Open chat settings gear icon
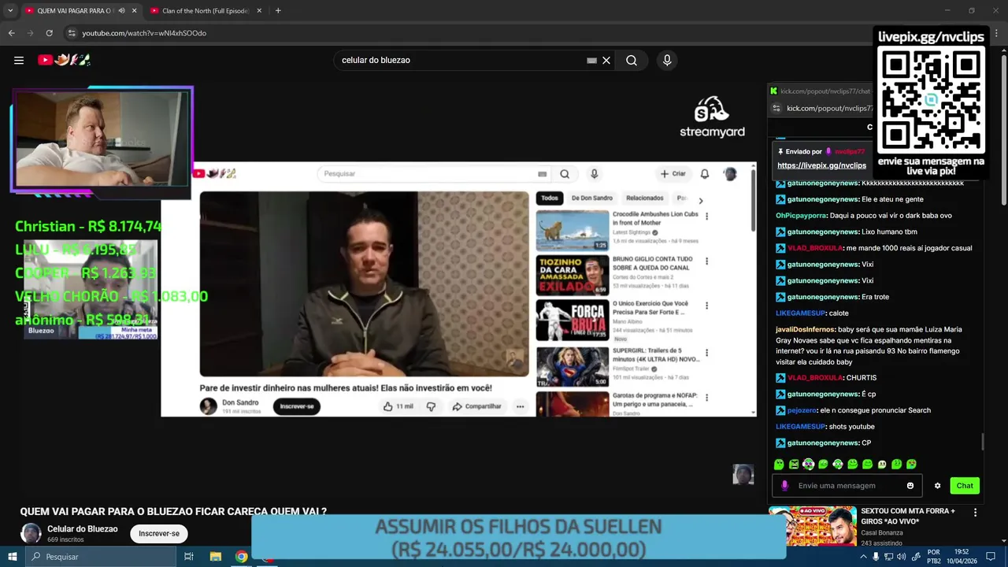The width and height of the screenshot is (1008, 567). coord(937,486)
